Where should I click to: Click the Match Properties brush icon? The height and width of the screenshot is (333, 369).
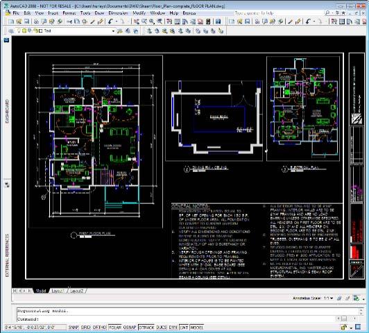[93, 22]
